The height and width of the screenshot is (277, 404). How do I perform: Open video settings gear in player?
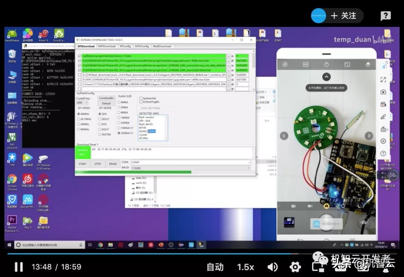(295, 267)
